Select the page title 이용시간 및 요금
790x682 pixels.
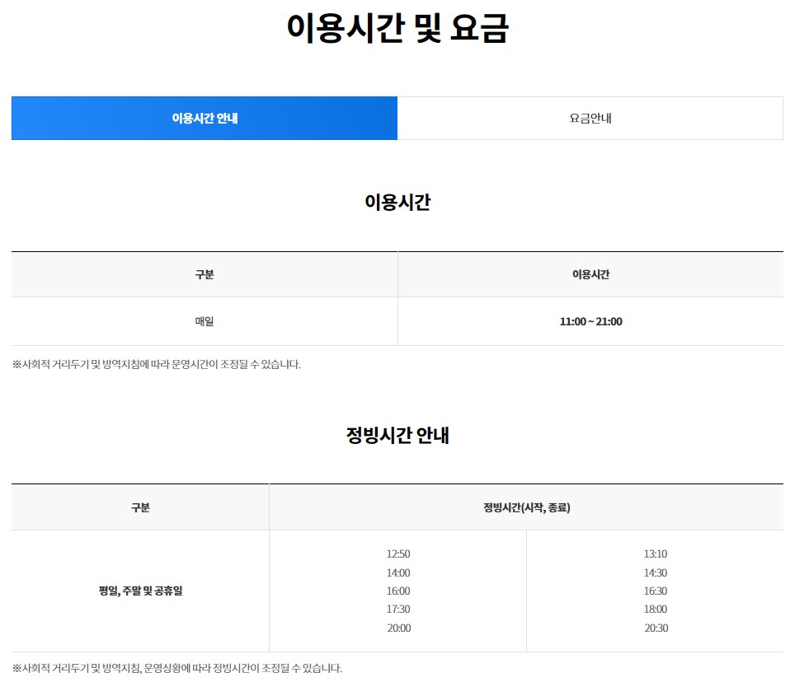[x=397, y=28]
